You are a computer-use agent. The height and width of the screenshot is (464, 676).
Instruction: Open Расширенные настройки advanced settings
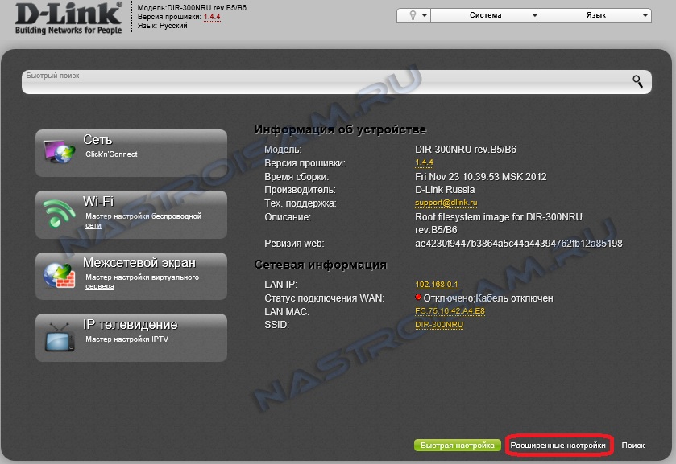558,445
